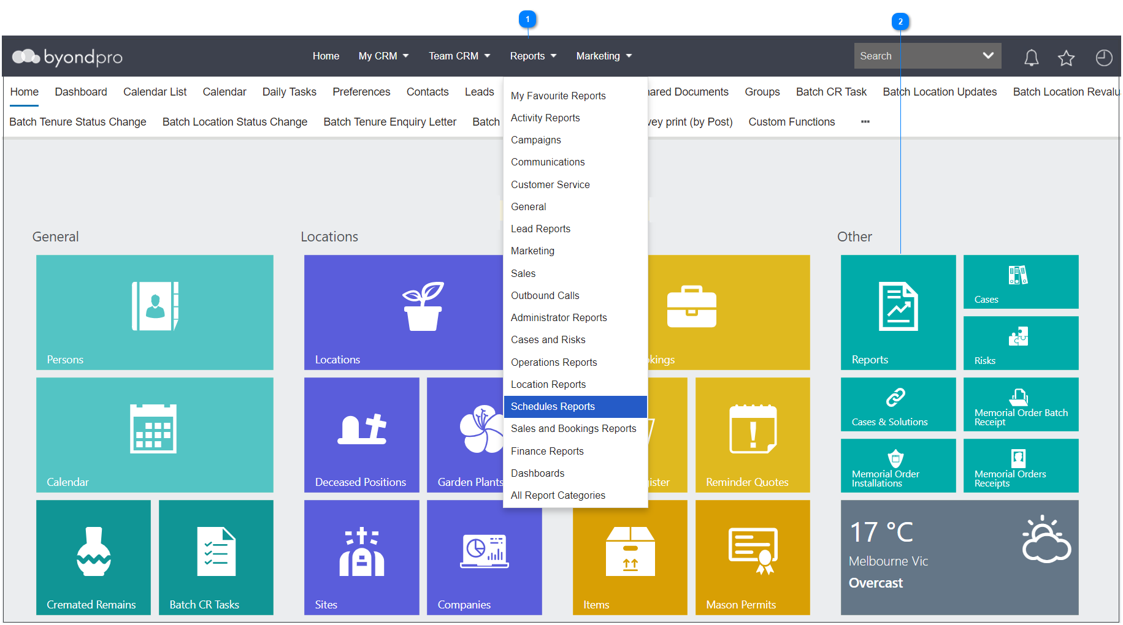Open Dashboards from Reports menu

(575, 473)
